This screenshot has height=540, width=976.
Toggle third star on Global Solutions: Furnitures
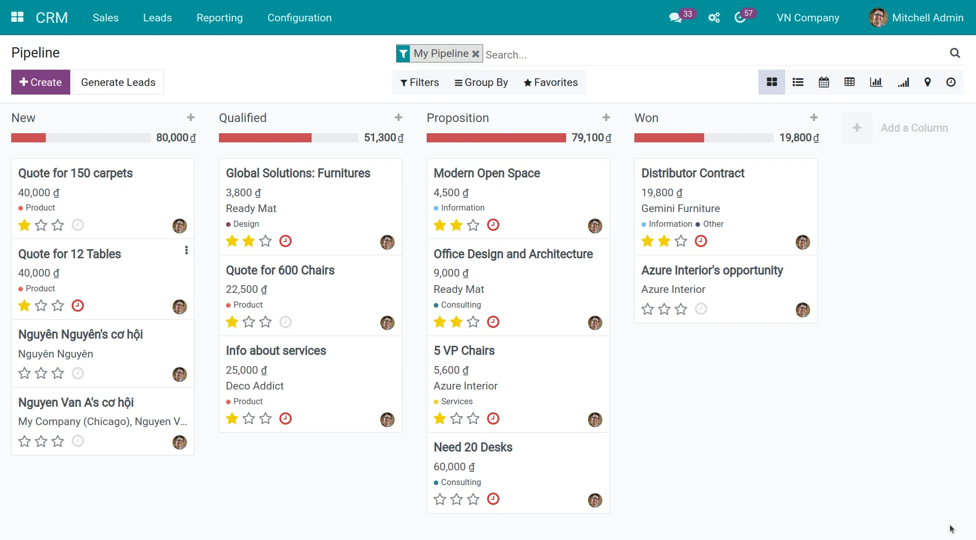tap(265, 241)
